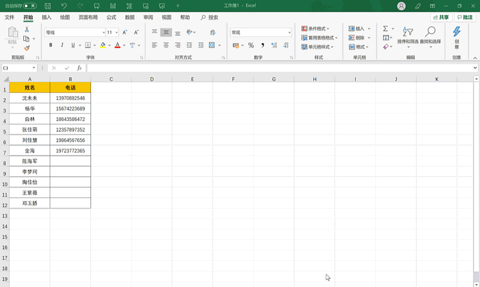Image resolution: width=480 pixels, height=287 pixels.
Task: Open Cell Styles dropdown
Action: 317,47
